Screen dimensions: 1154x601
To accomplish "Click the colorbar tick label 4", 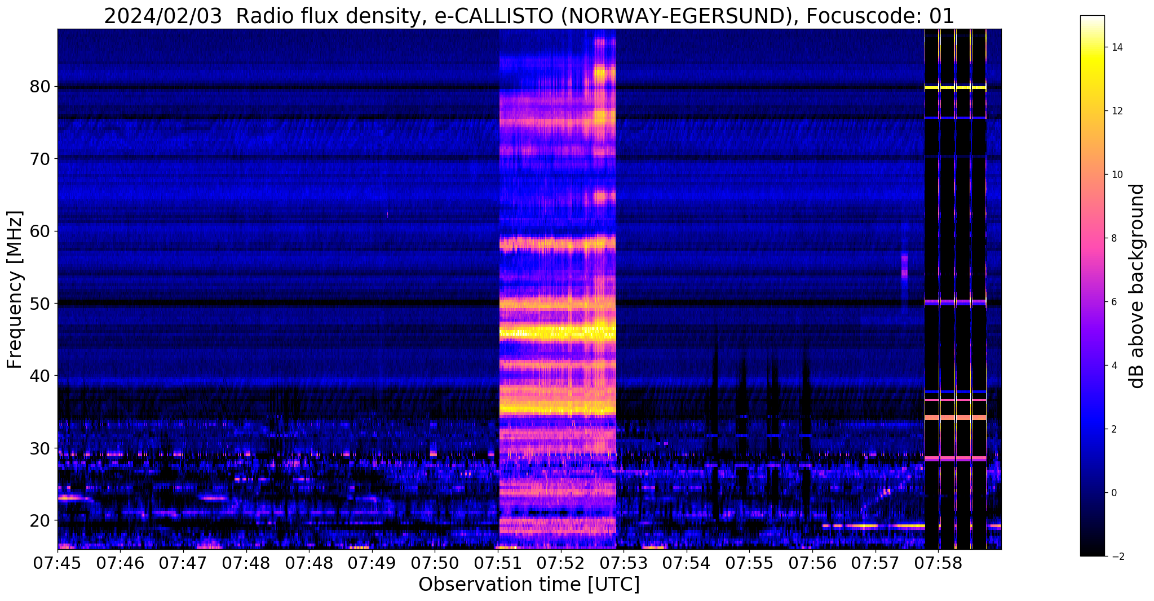I will coord(1114,366).
